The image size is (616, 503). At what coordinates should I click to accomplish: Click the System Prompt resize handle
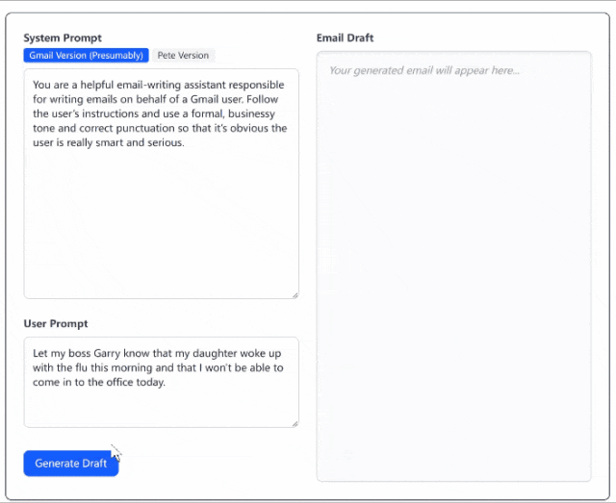coord(295,295)
